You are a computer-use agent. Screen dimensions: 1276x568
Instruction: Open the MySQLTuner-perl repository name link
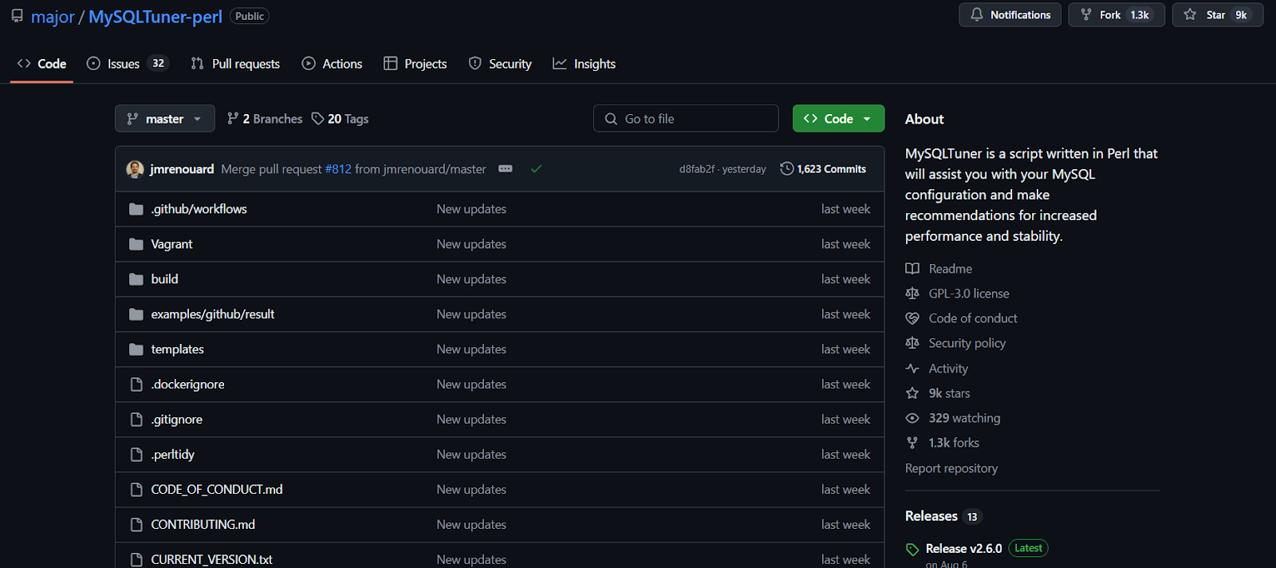[156, 17]
